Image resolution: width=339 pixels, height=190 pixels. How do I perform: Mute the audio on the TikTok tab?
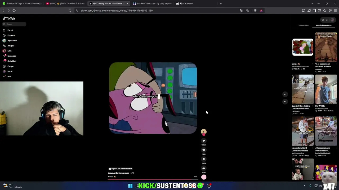click(x=94, y=3)
